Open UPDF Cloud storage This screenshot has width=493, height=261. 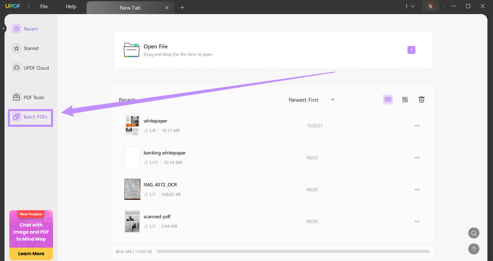36,68
